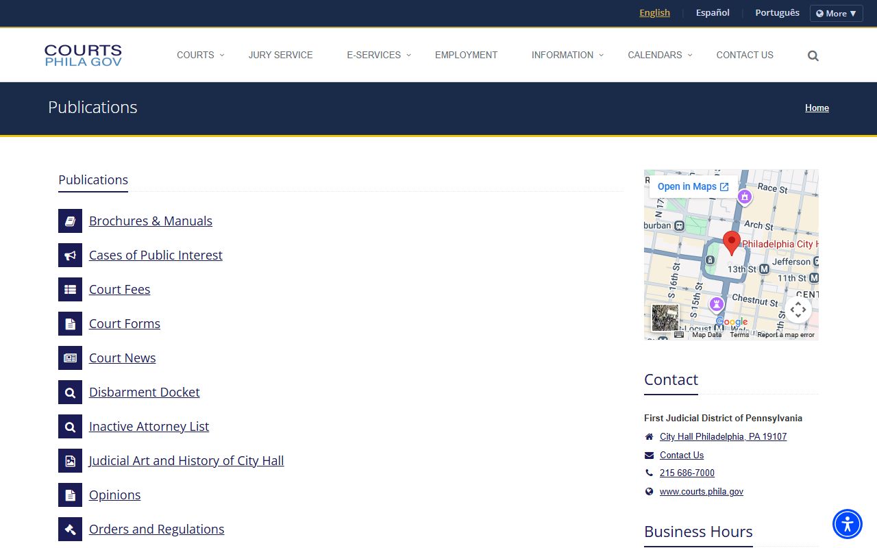
Task: Follow the Home breadcrumb link
Action: [817, 108]
